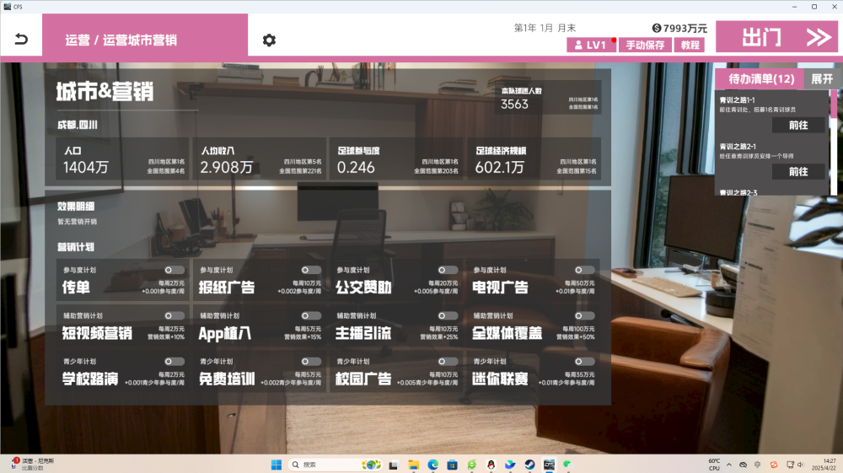Open File Explorer from the taskbar
This screenshot has height=473, width=843.
tap(413, 465)
